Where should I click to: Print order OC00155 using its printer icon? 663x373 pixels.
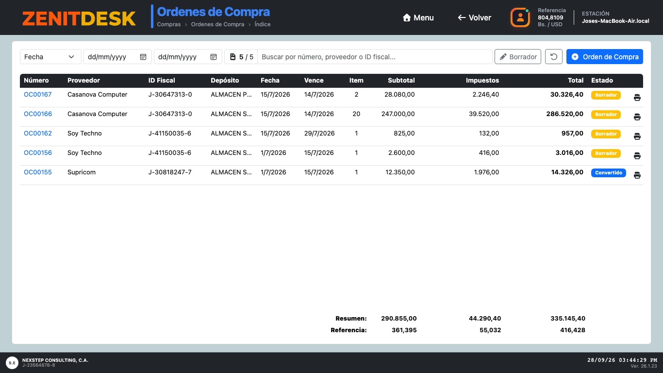(637, 175)
